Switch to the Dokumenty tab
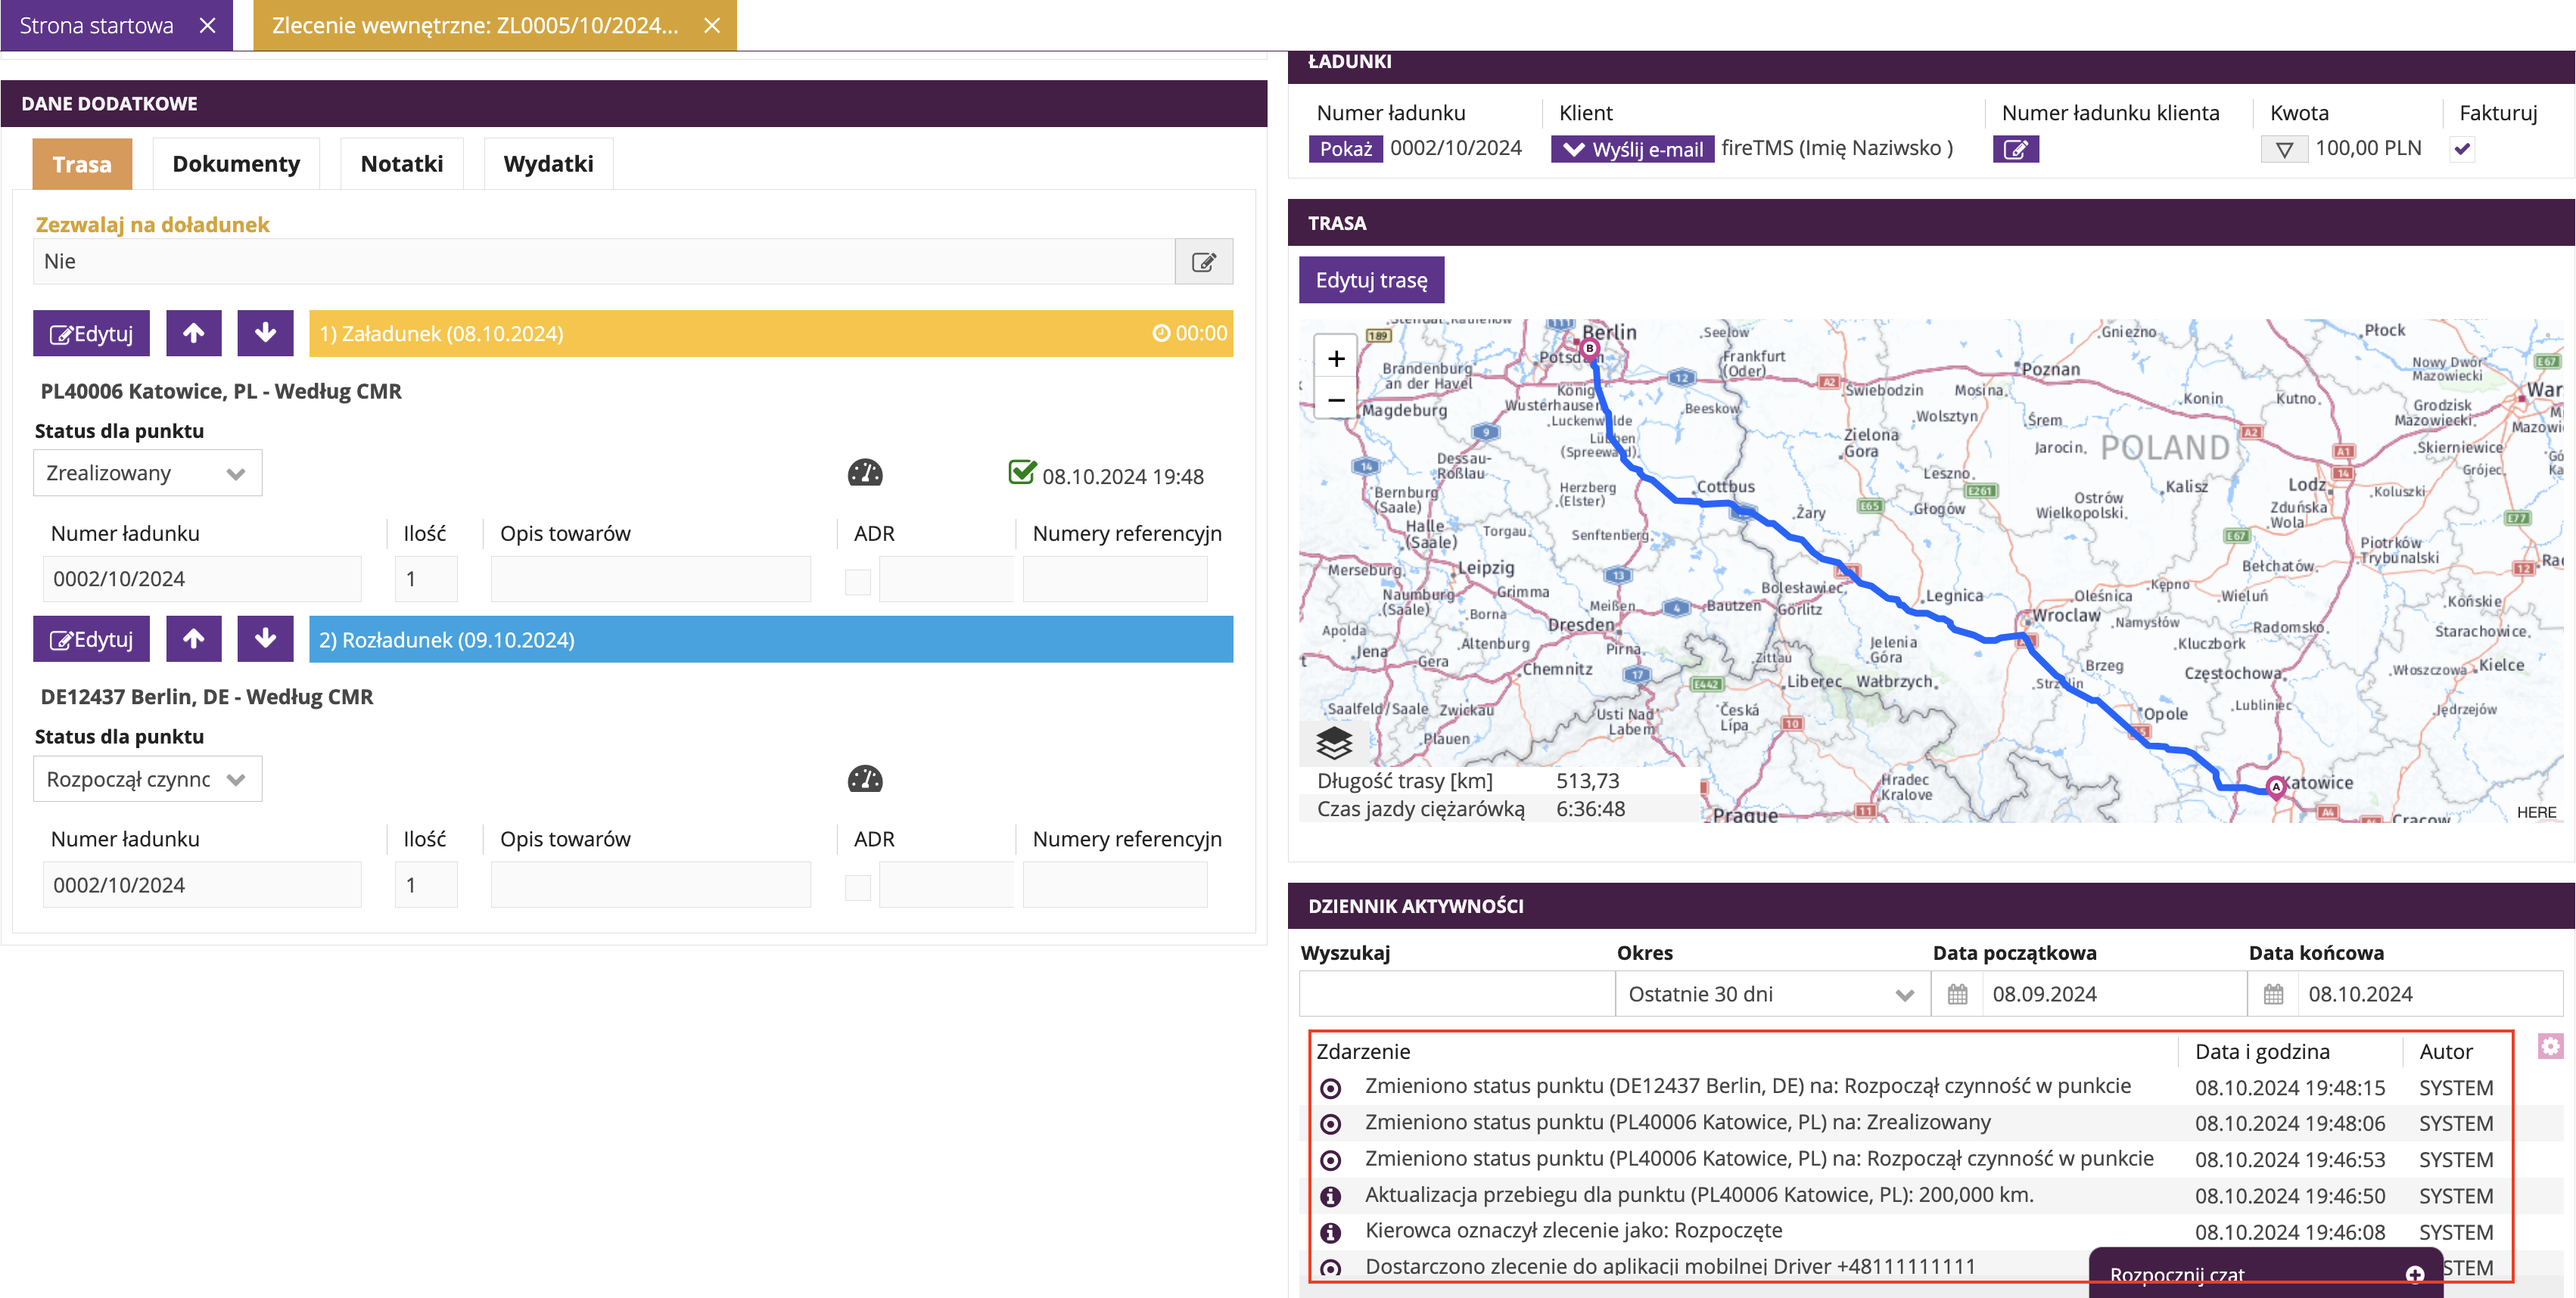Viewport: 2576px width, 1298px height. [x=236, y=164]
